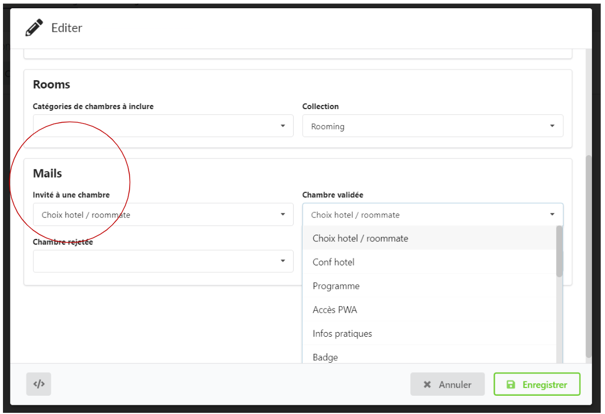Click the arrow of Catégories de chambres field
The image size is (605, 414).
point(282,126)
